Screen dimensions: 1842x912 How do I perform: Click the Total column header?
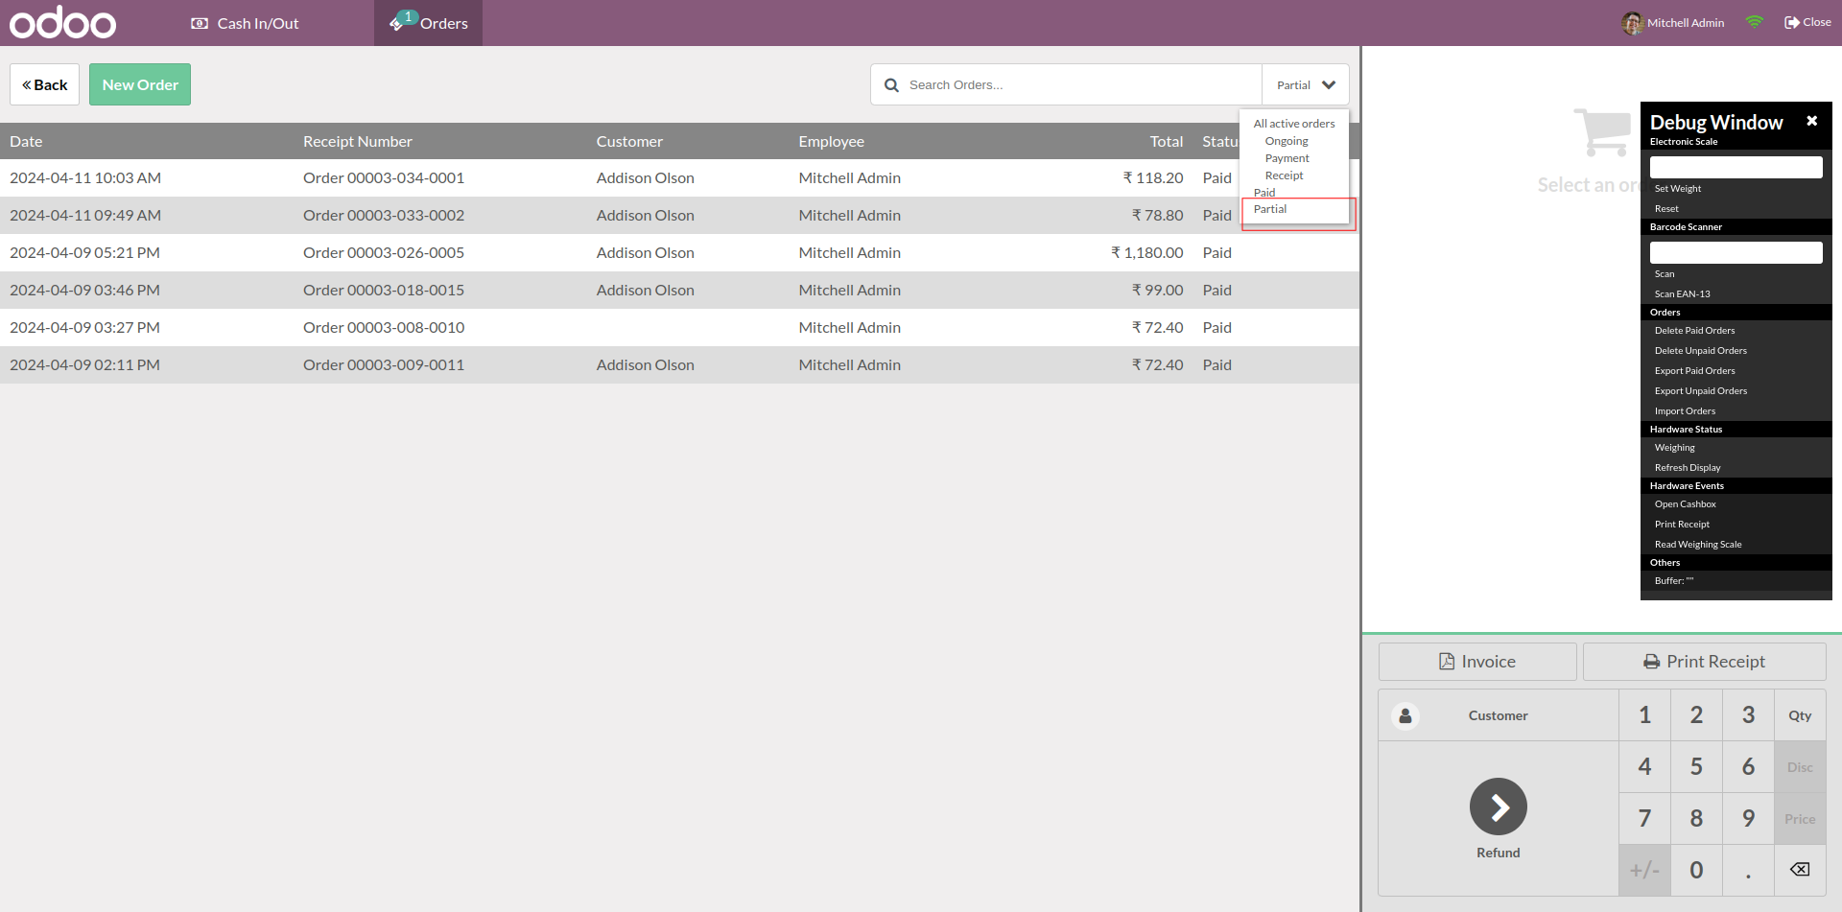click(x=1167, y=142)
